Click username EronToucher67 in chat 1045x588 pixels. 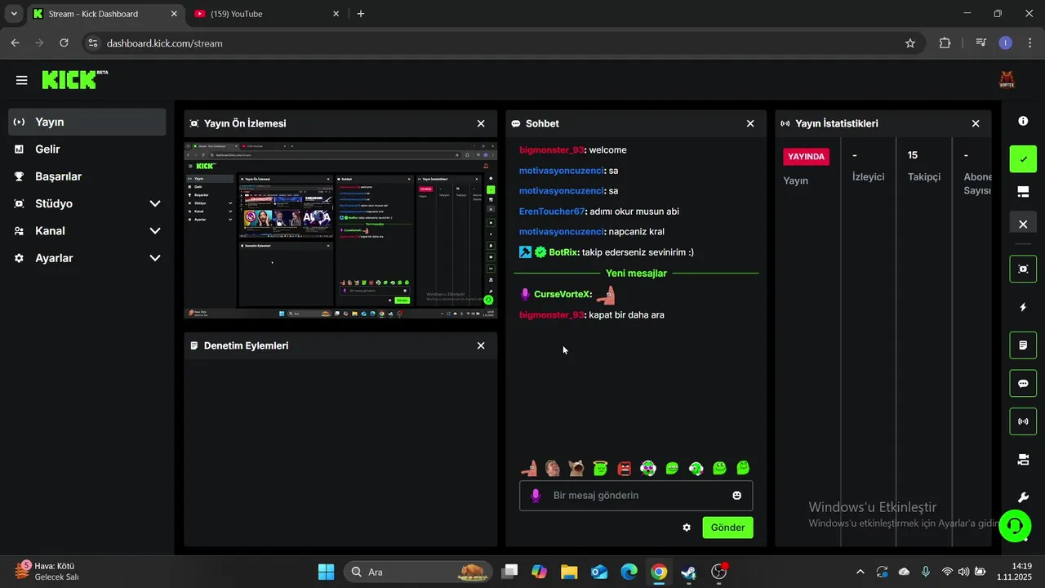[x=552, y=212]
